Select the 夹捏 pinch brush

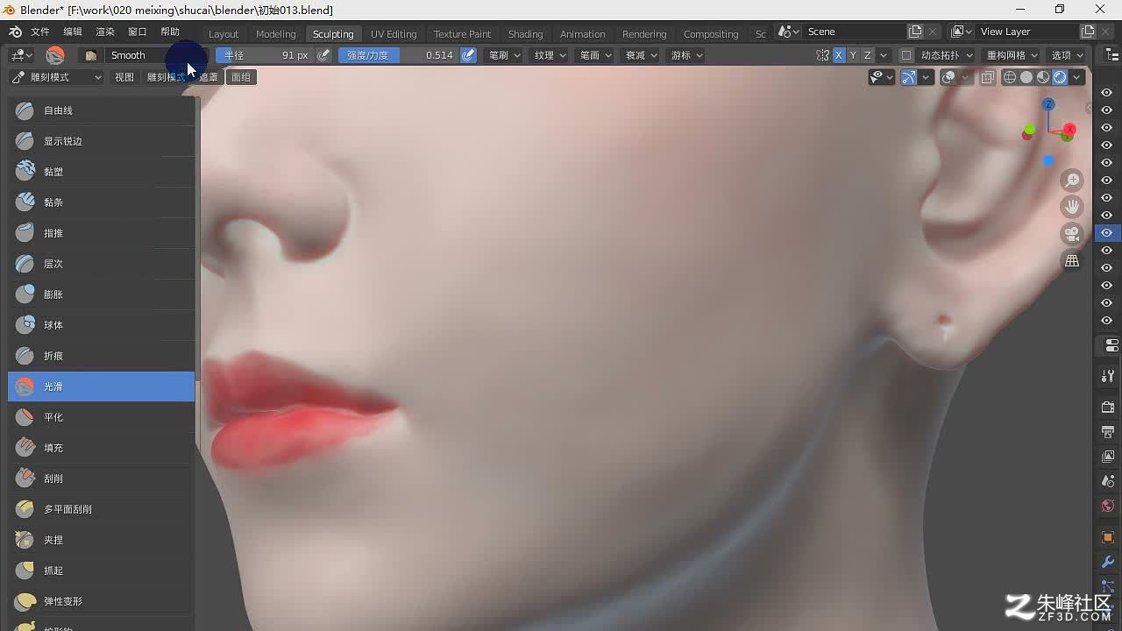(x=101, y=540)
